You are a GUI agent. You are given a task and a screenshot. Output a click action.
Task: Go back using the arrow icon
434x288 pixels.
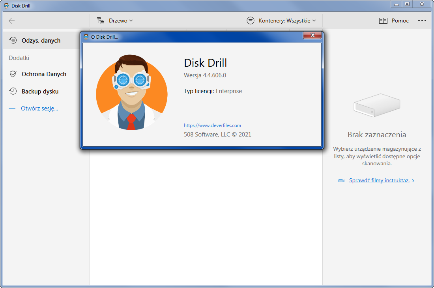11,21
